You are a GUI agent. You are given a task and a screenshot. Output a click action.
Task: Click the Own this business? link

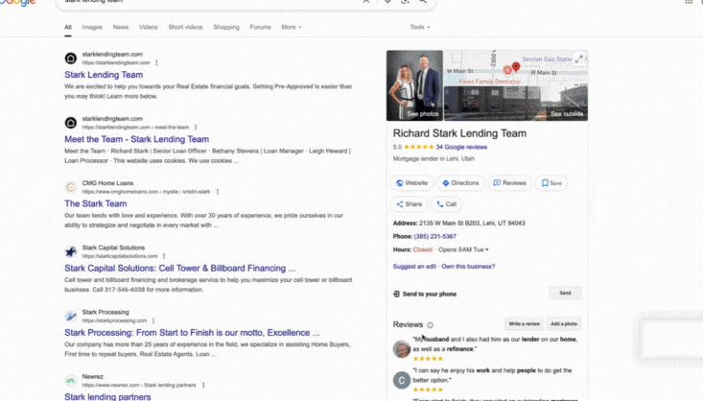(468, 267)
